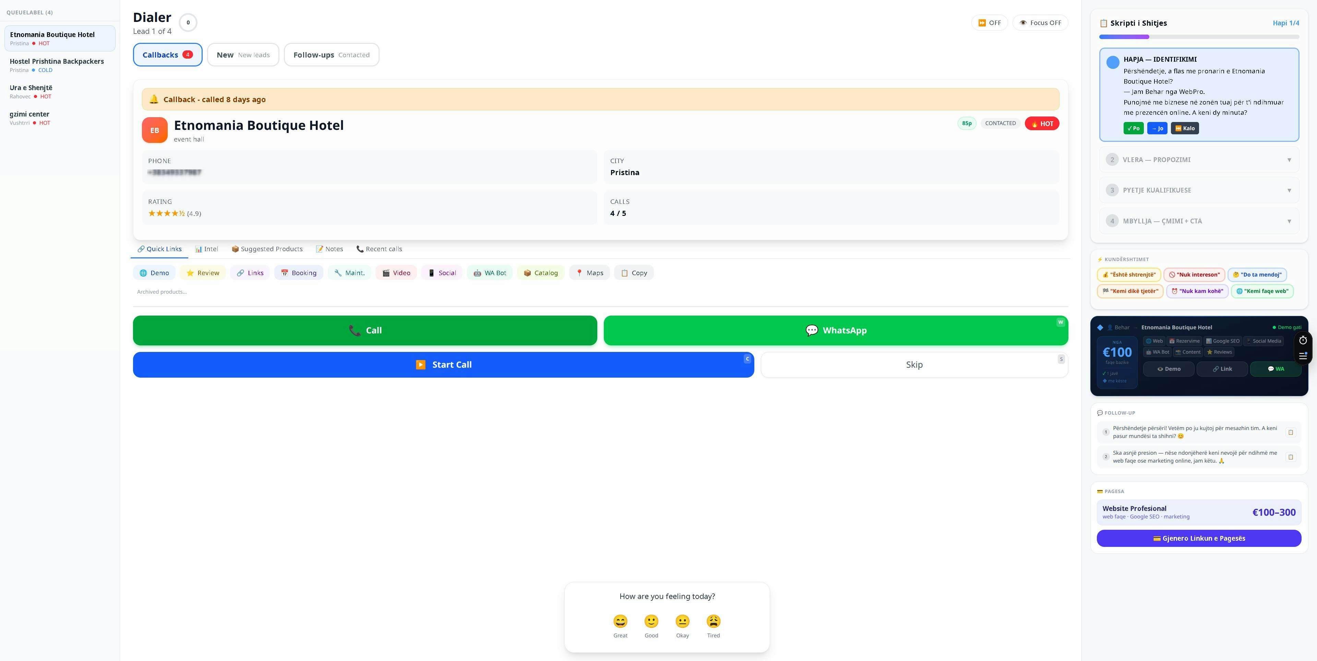Click the green Call button
The width and height of the screenshot is (1317, 661).
[x=365, y=330]
